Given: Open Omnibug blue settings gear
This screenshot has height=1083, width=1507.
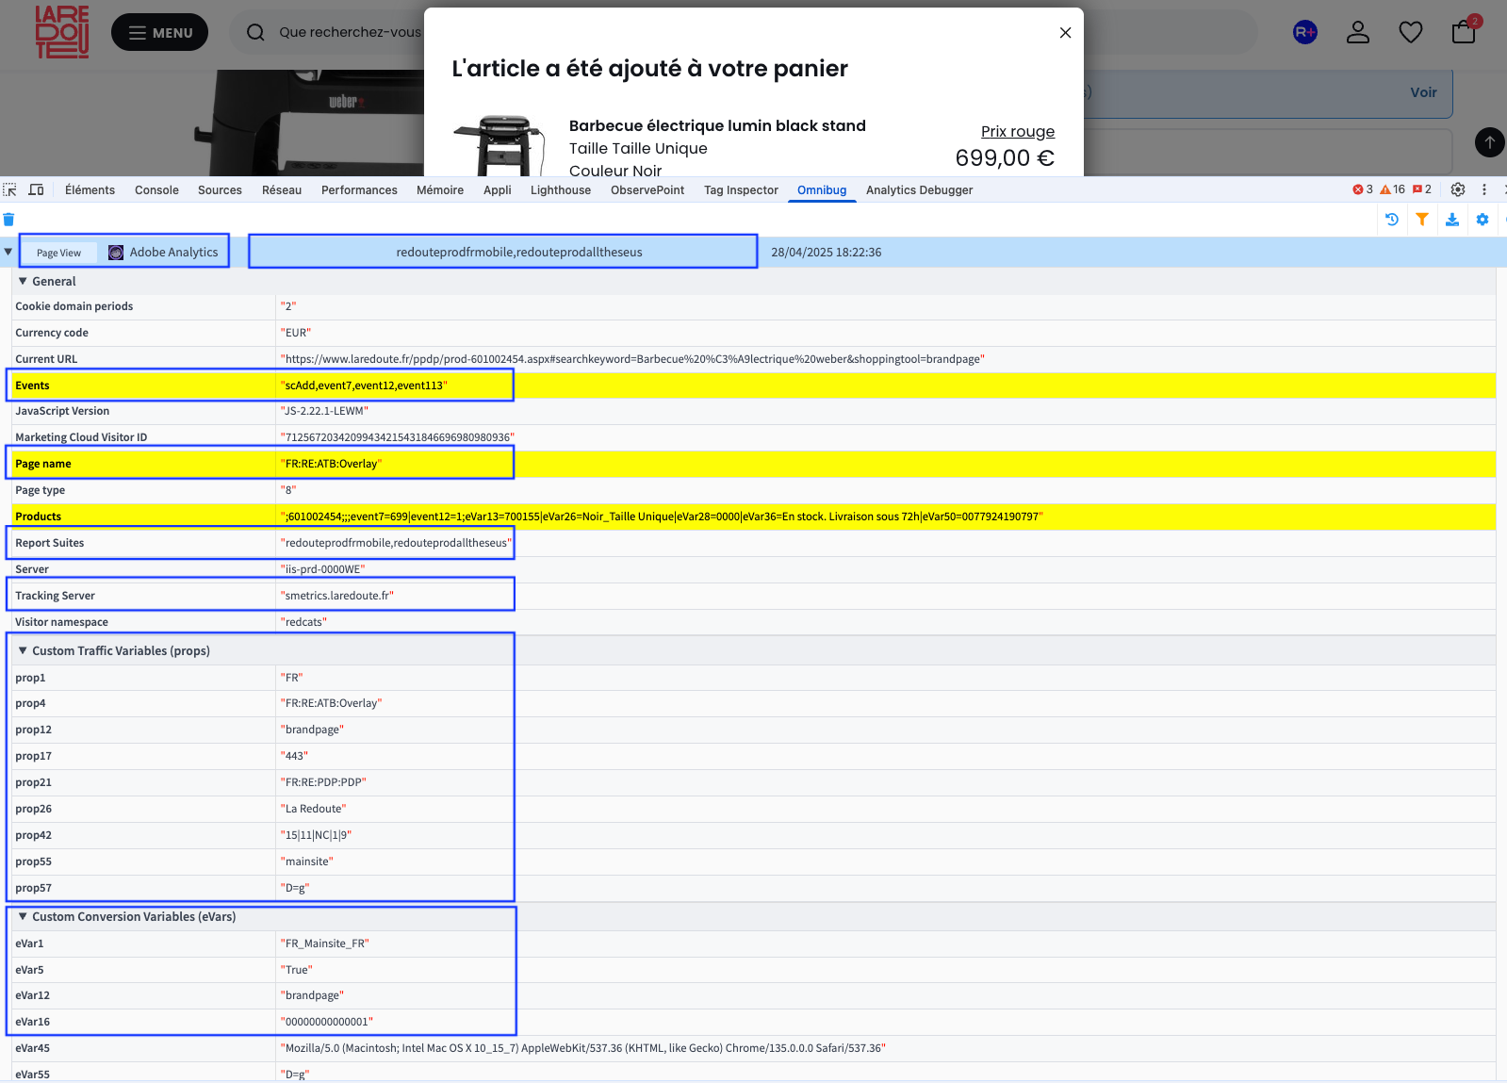Looking at the screenshot, I should [x=1482, y=220].
